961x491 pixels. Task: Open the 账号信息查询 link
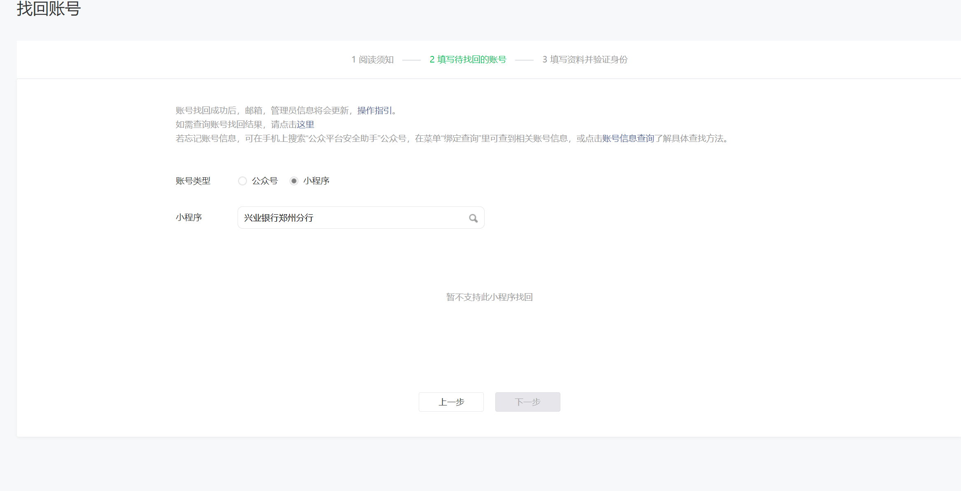point(628,139)
